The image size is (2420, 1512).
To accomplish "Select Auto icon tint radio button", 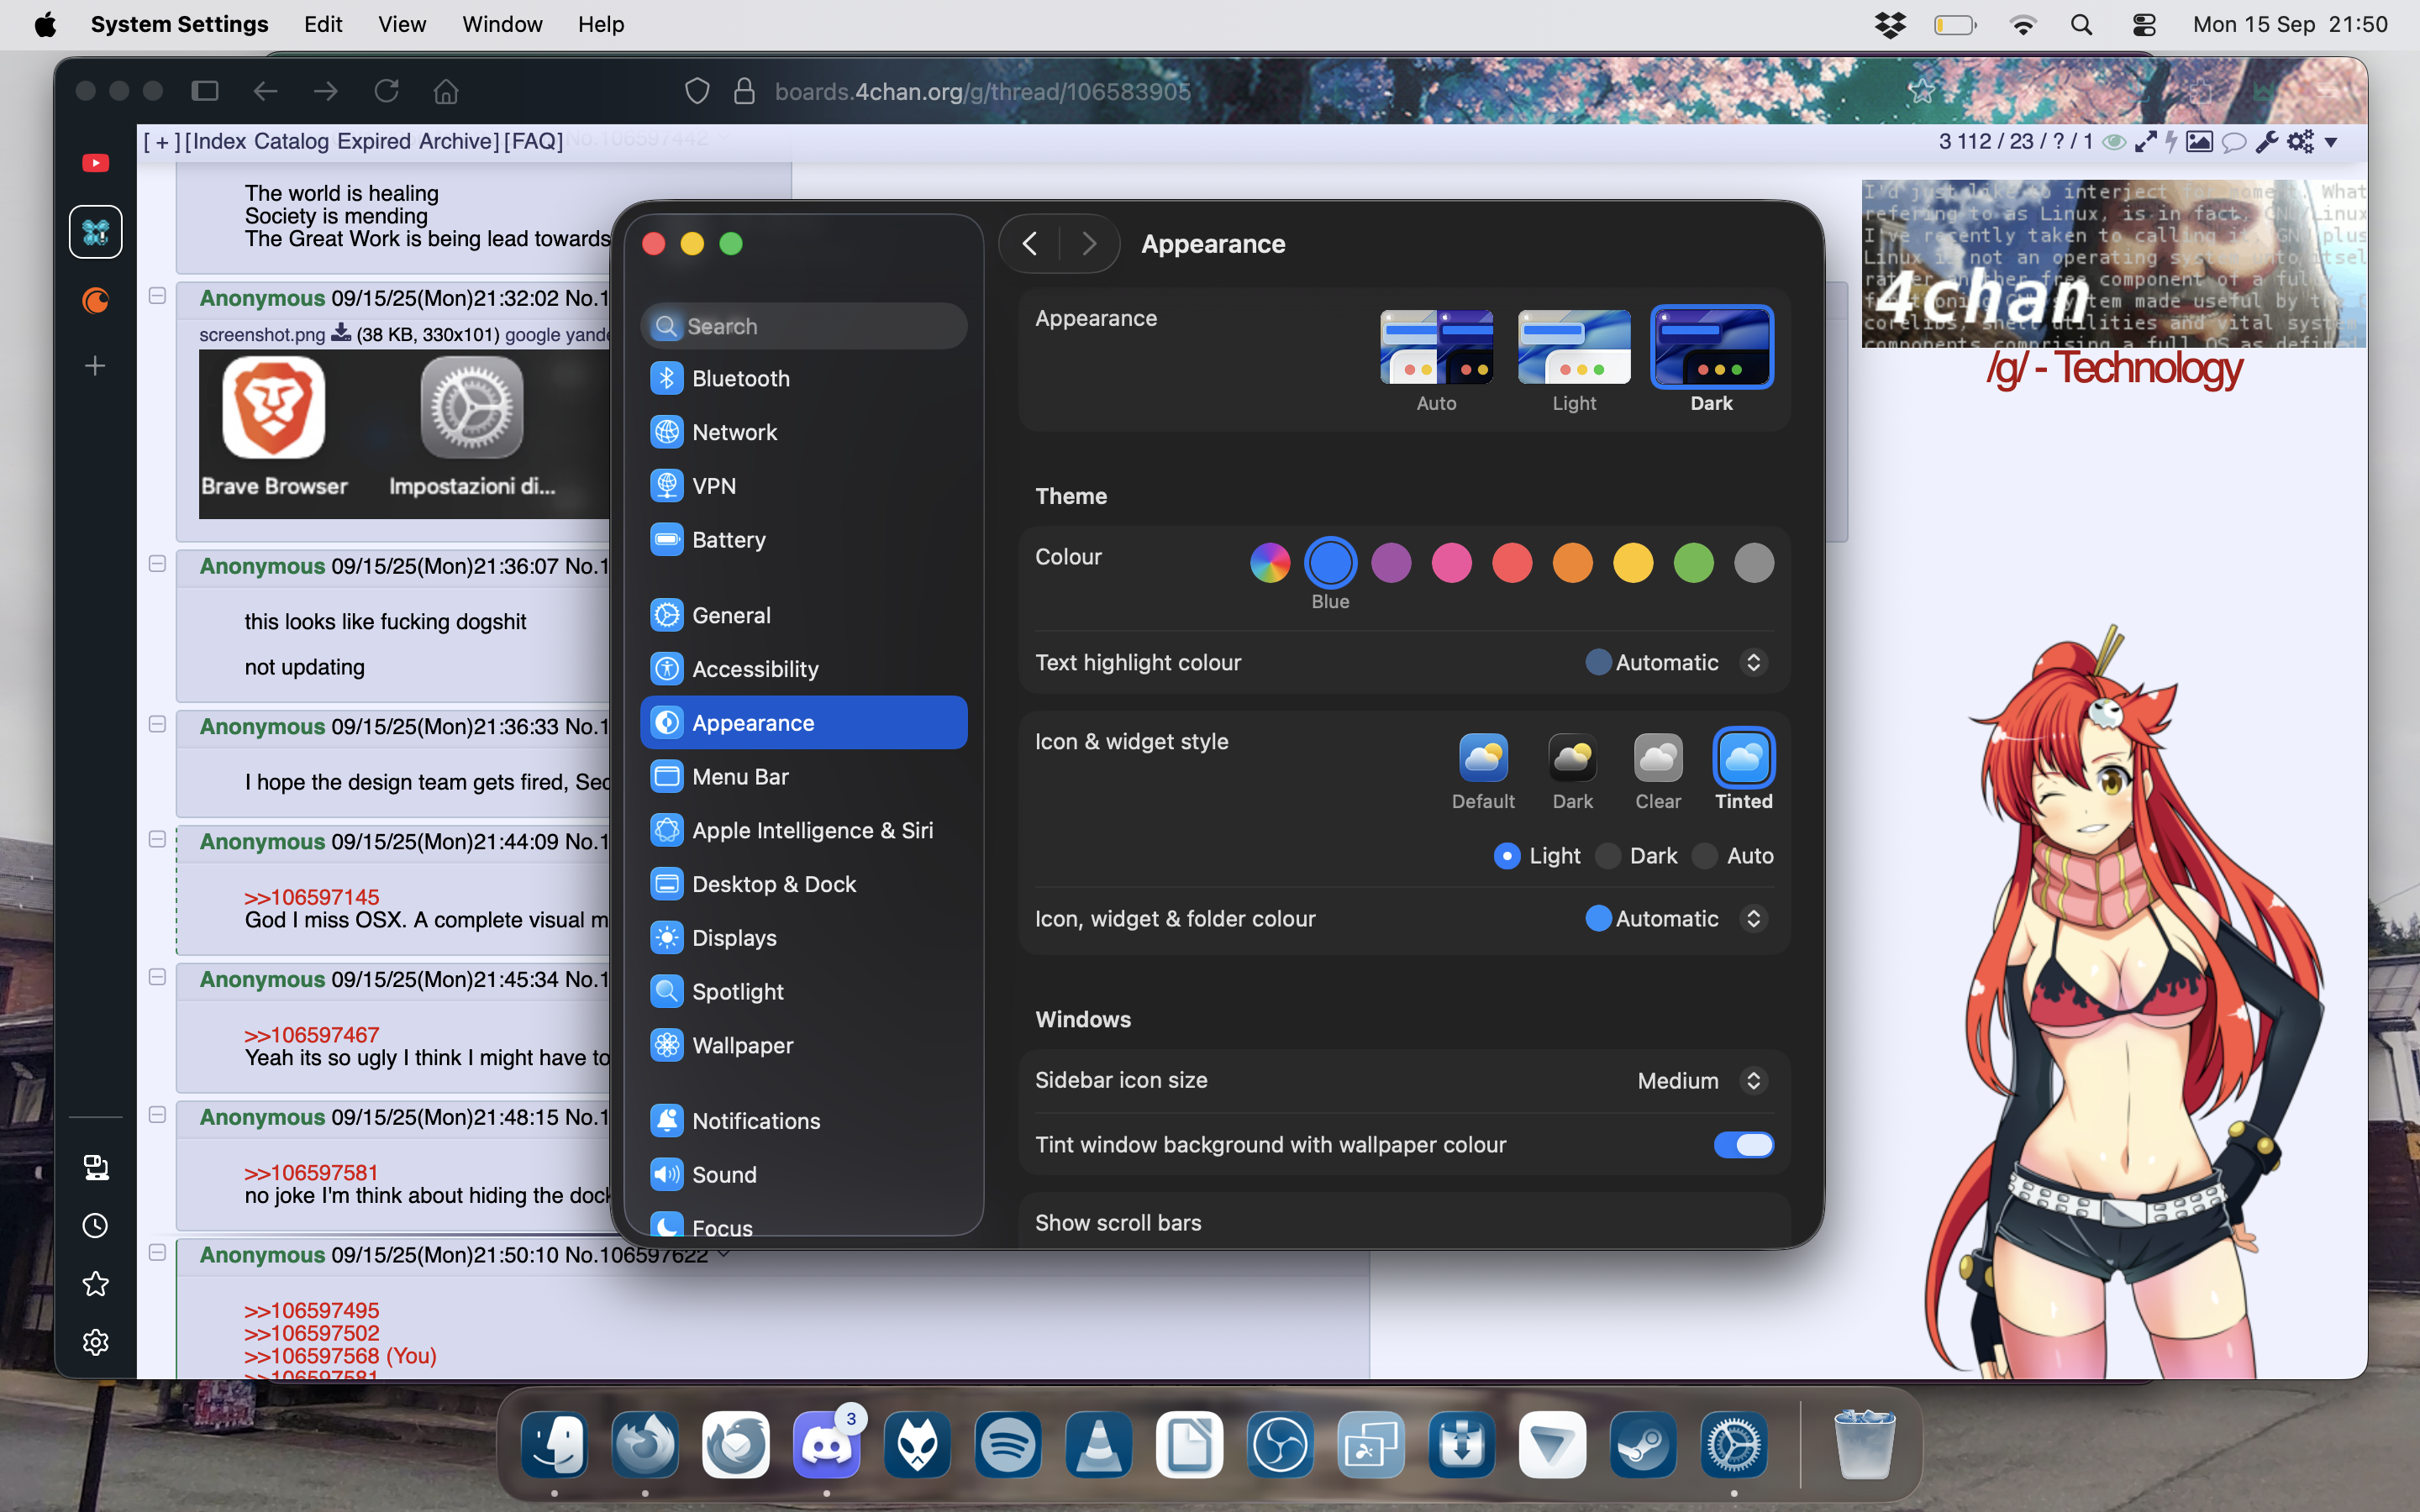I will pos(1706,856).
